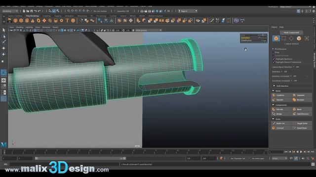Open the Object menu in Modeling Toolkit
316x177 pixels.
point(274,27)
